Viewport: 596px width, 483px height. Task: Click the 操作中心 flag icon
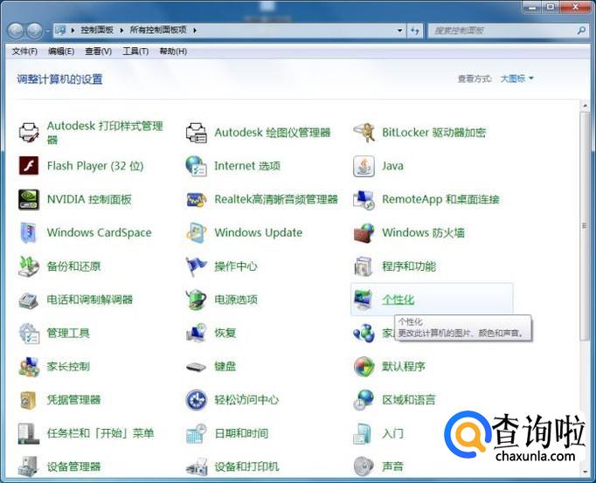[x=196, y=266]
